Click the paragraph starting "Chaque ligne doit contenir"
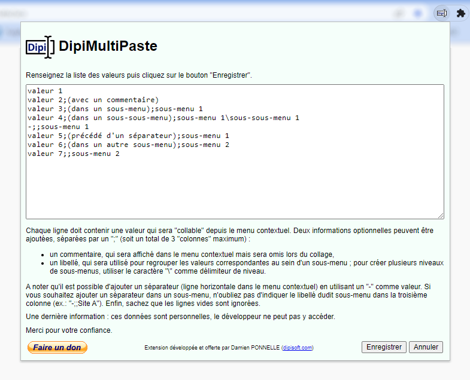This screenshot has height=380, width=470. tap(229, 235)
